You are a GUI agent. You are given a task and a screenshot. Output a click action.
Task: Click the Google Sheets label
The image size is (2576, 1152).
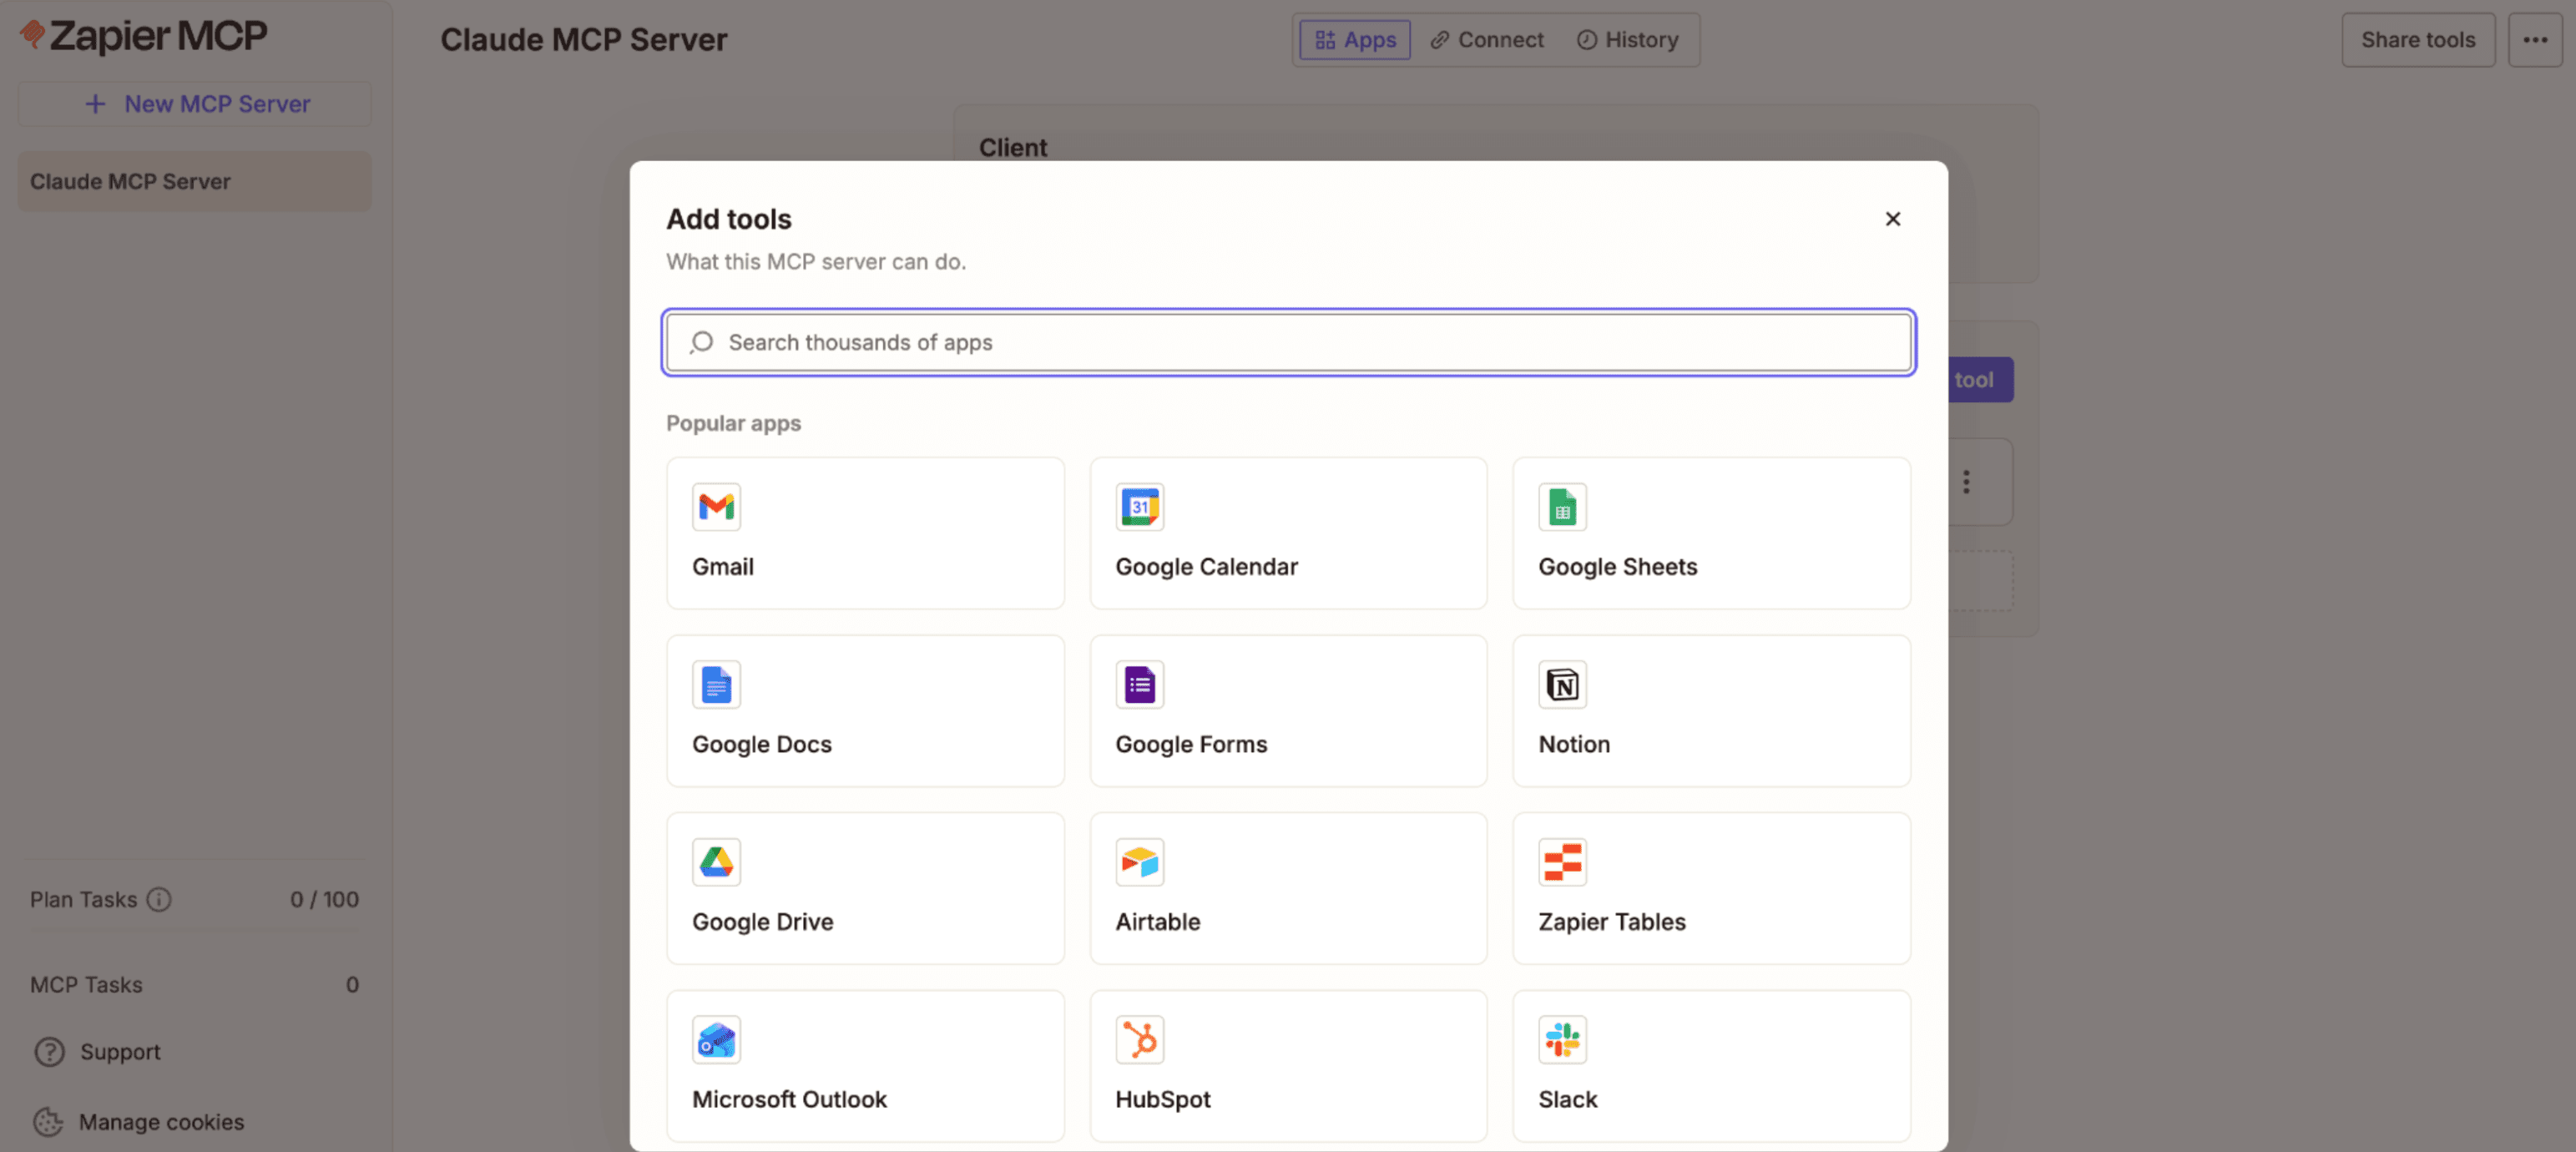point(1617,567)
